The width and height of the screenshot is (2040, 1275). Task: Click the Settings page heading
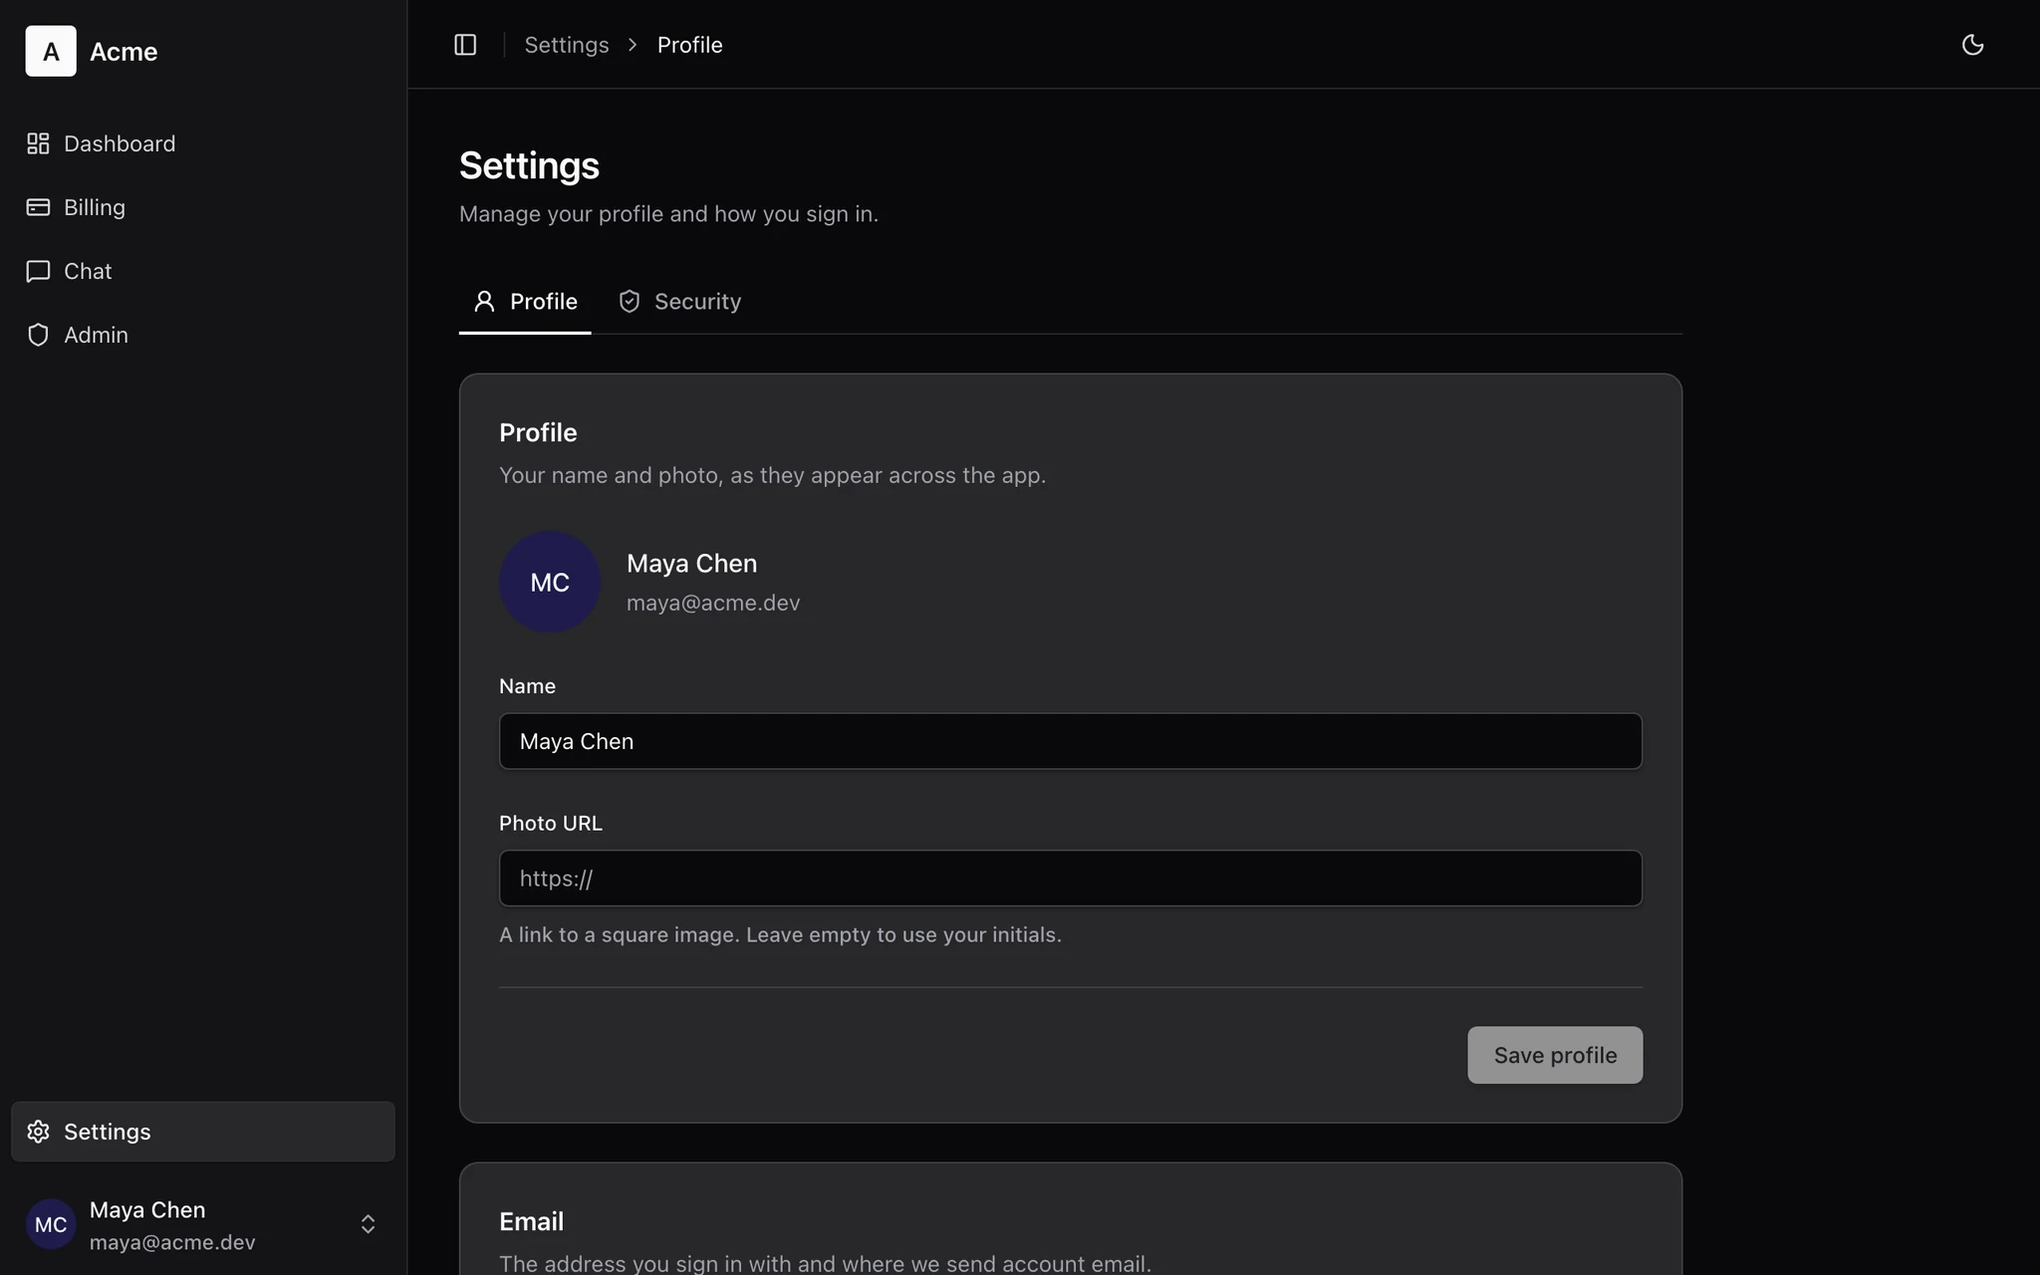[x=529, y=165]
